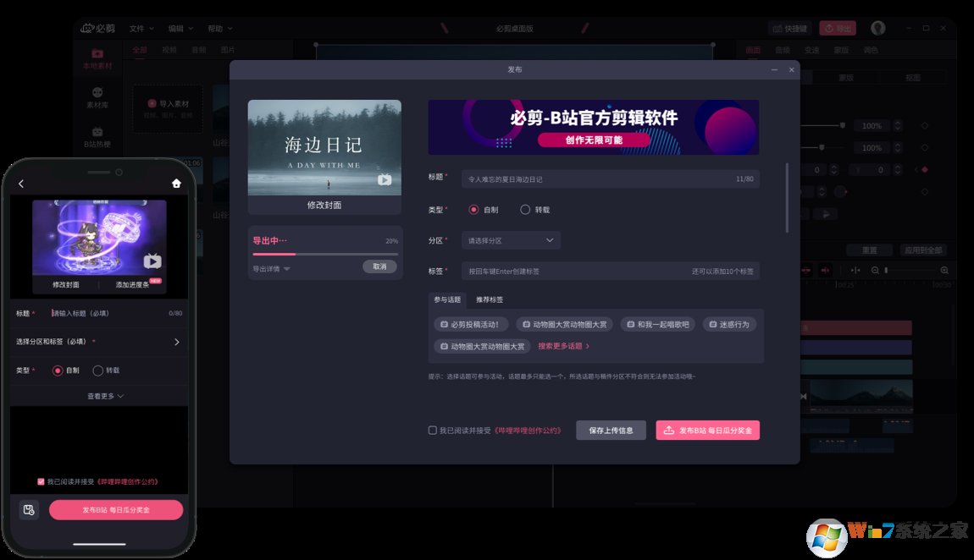
Task: Switch to 参与话题 tab
Action: (x=447, y=299)
